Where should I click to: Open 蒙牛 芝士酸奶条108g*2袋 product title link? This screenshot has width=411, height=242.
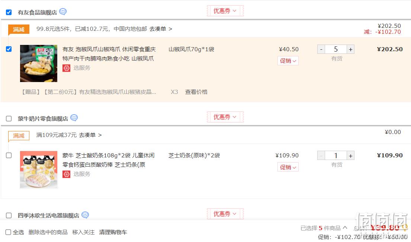[109, 160]
